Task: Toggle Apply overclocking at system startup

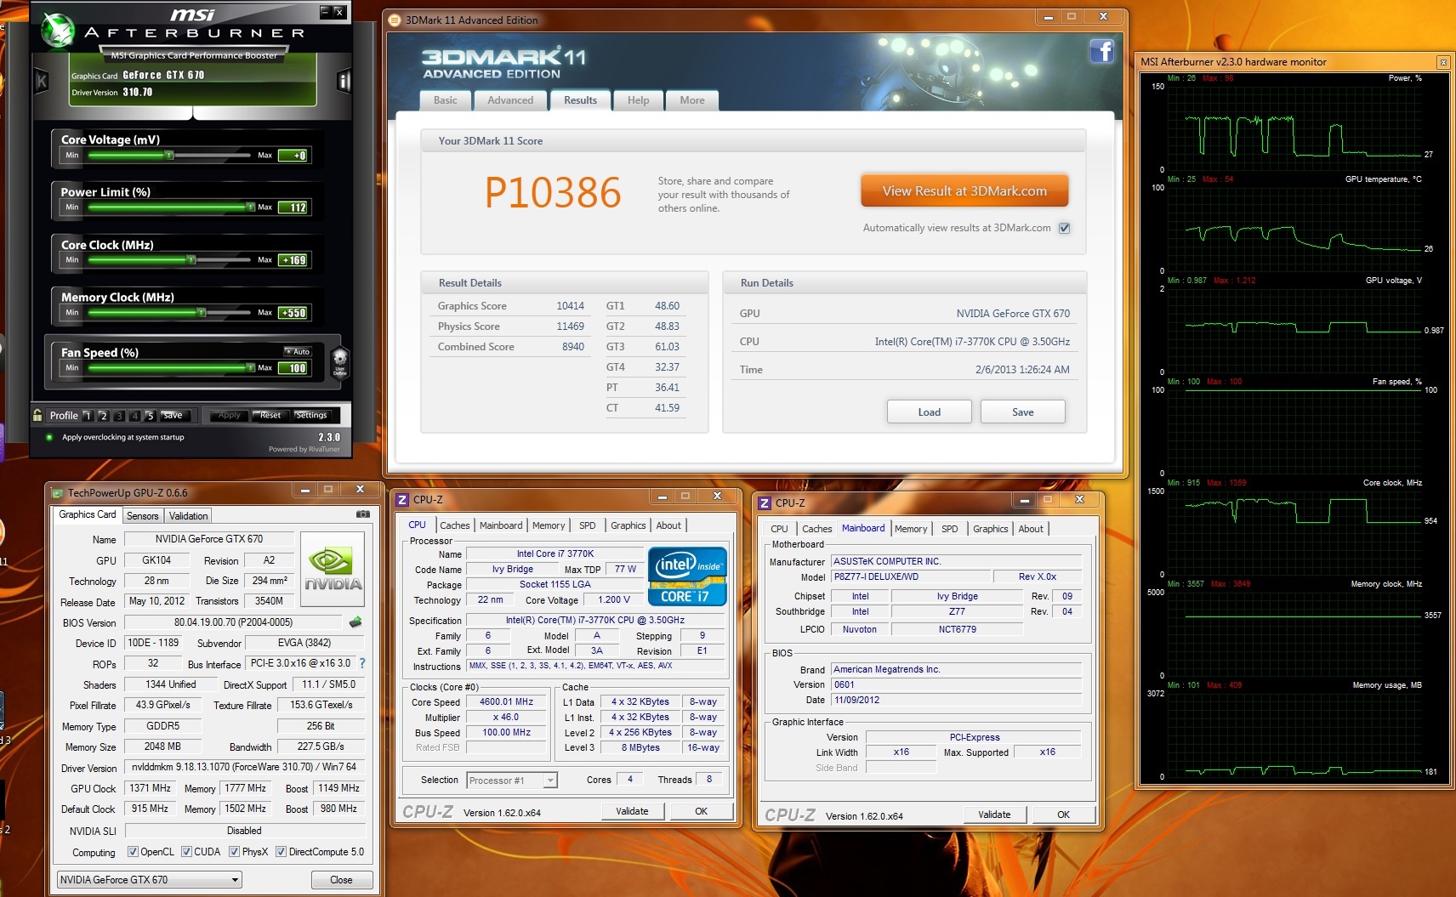Action: 49,437
